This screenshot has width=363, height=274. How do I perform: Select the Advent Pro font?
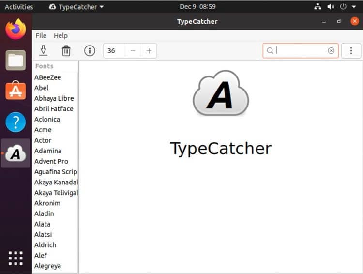tap(51, 161)
